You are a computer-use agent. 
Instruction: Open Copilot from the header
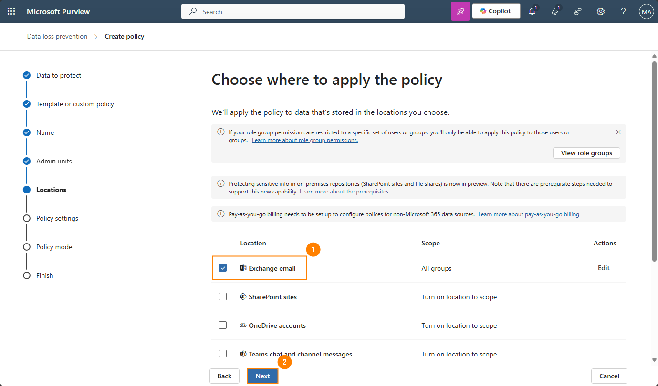pyautogui.click(x=496, y=11)
